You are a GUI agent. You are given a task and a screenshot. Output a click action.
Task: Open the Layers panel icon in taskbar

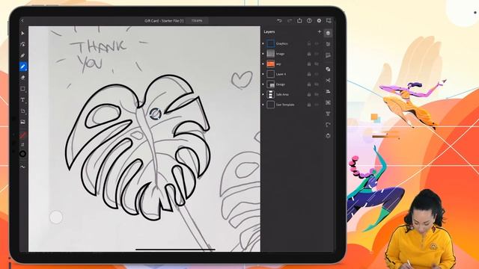click(x=328, y=33)
